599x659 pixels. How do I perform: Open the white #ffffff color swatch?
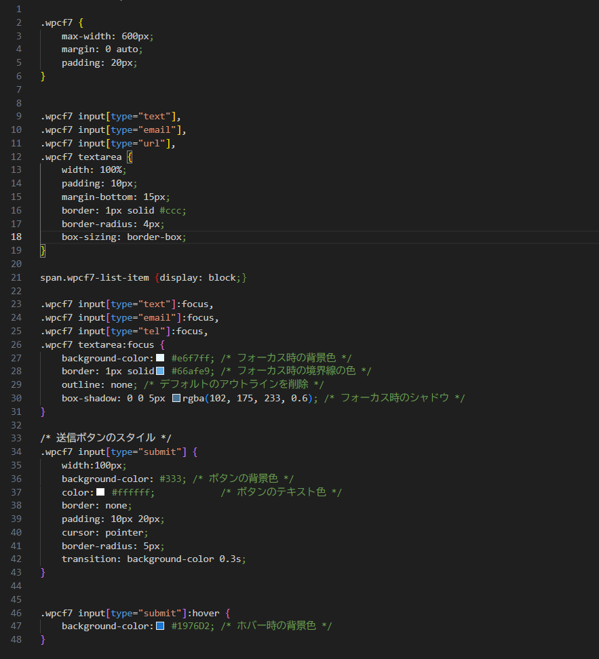(x=100, y=492)
